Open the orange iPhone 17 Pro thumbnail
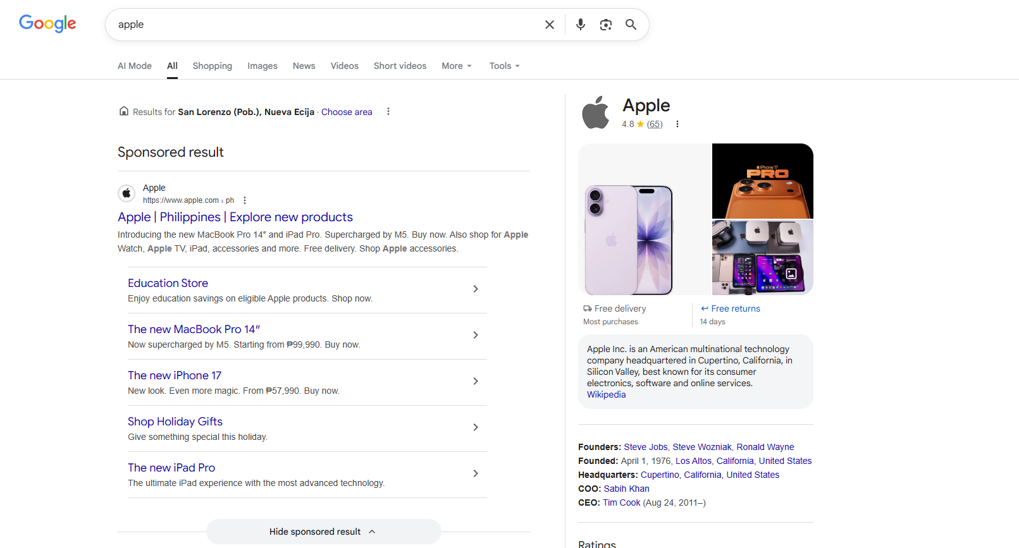Screen dimensions: 1019x548 [x=762, y=181]
